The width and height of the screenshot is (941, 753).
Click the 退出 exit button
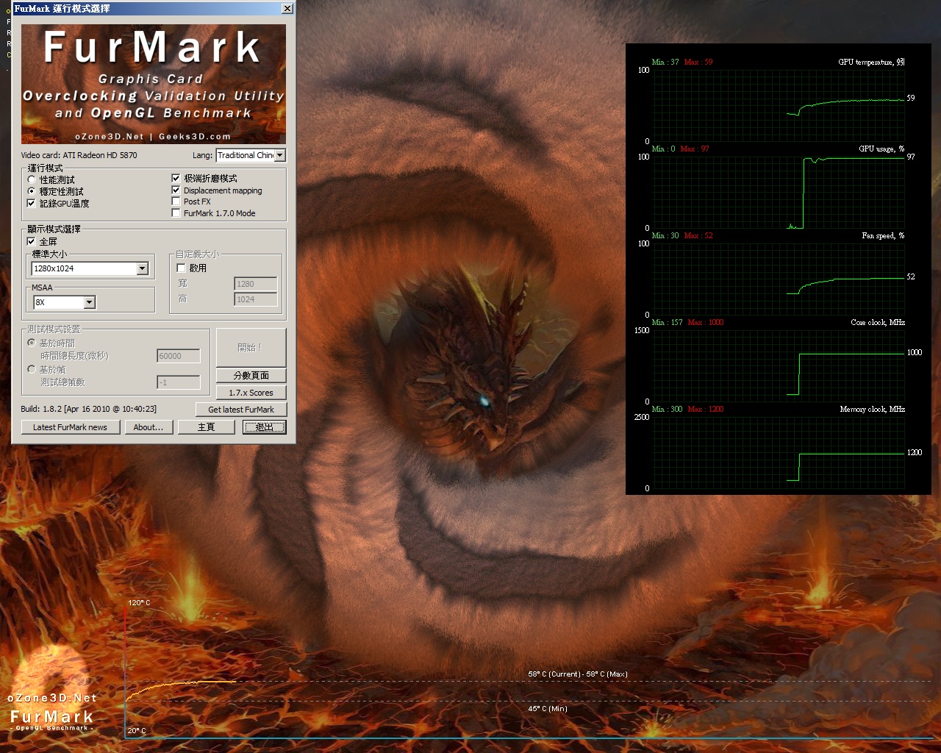265,427
